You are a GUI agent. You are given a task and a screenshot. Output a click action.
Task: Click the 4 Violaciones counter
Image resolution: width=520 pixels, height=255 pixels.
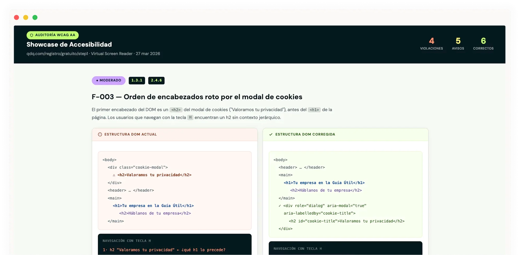coord(431,43)
